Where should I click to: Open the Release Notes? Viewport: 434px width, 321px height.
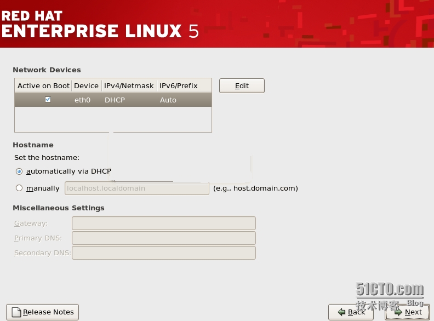(42, 312)
